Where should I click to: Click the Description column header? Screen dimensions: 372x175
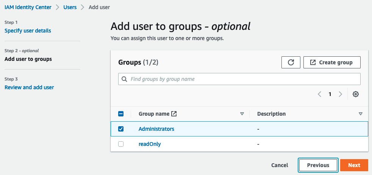[x=271, y=114]
